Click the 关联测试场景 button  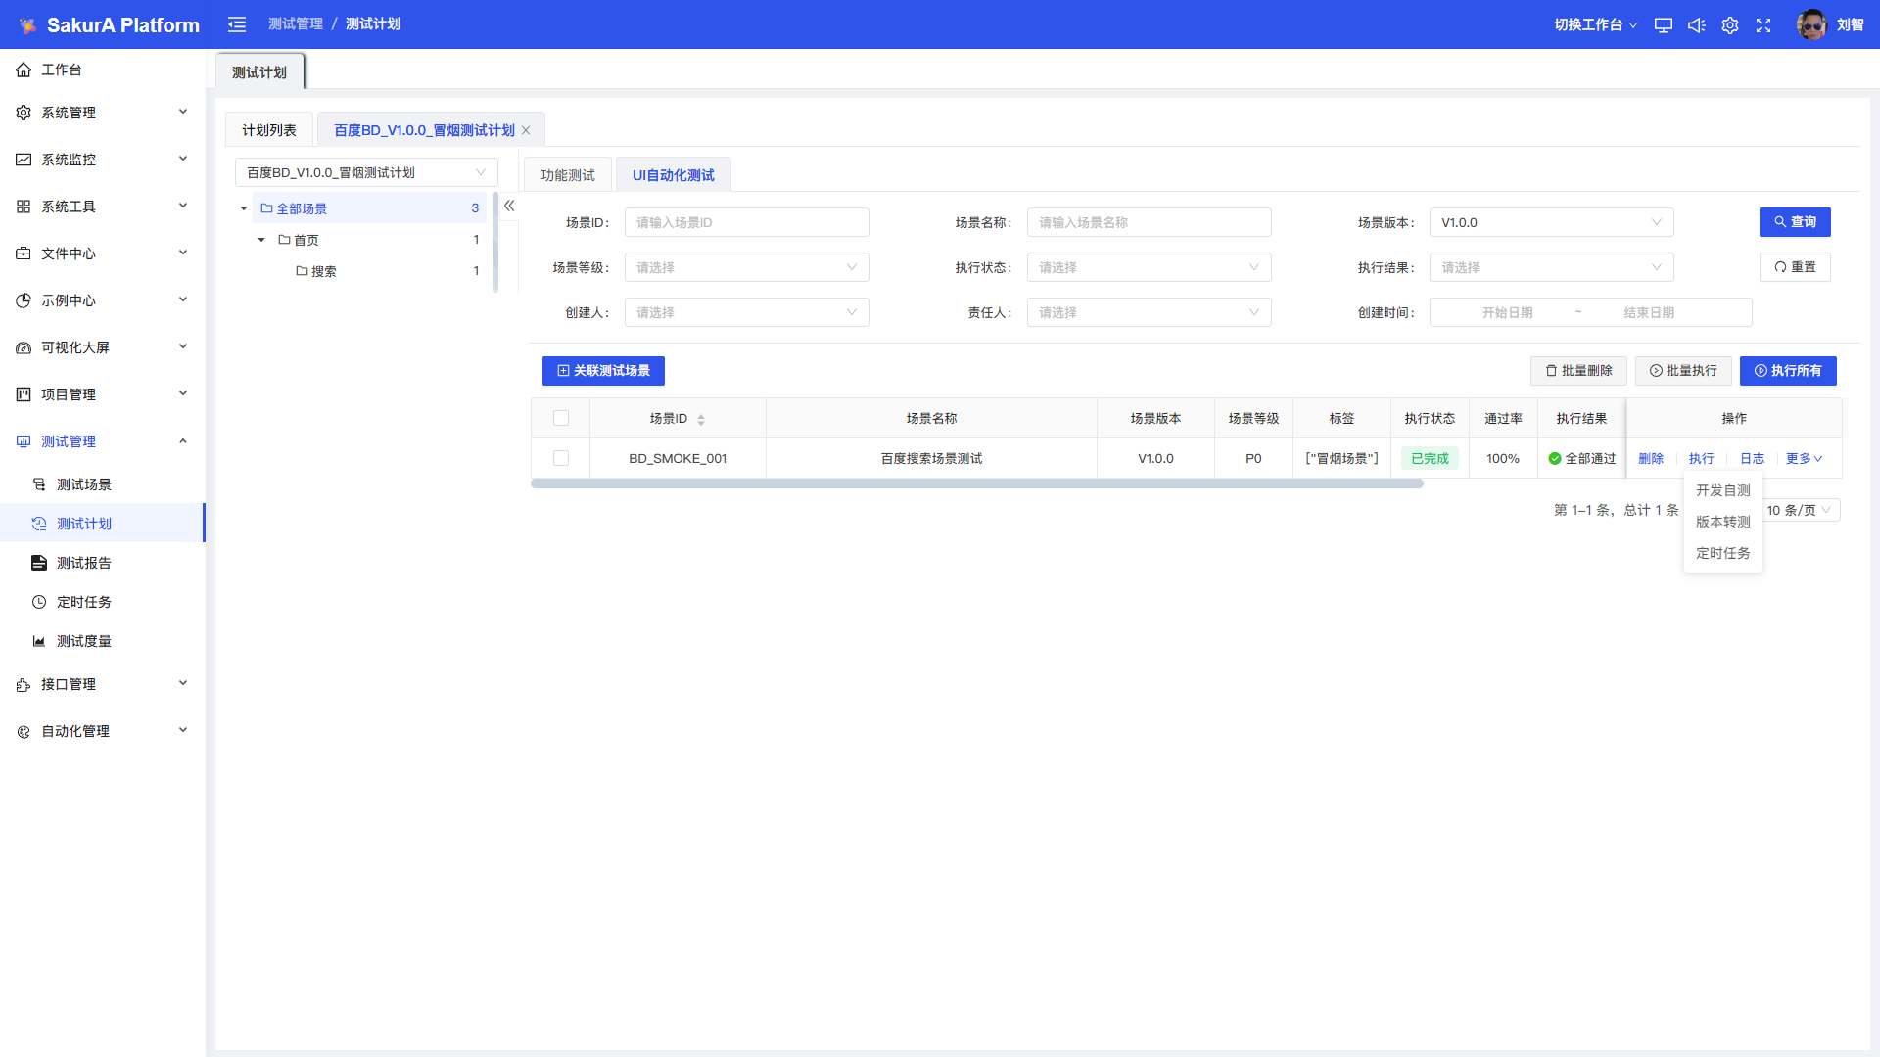[603, 371]
